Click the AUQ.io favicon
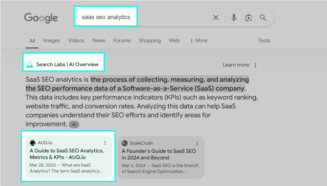327x186 pixels. (33, 143)
